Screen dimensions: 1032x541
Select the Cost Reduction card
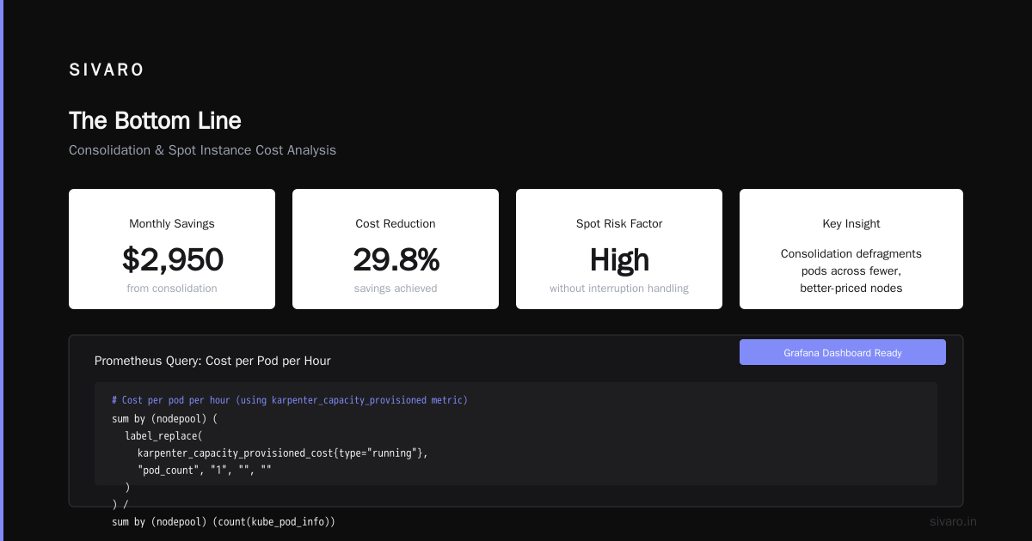coord(396,249)
